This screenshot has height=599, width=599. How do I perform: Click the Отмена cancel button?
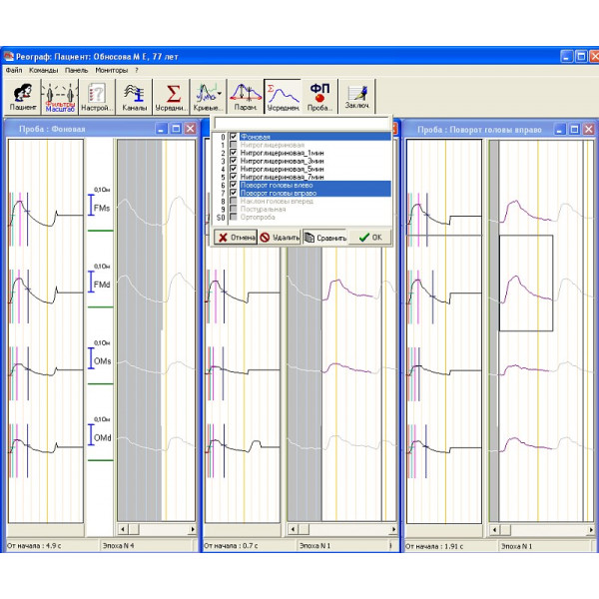pyautogui.click(x=236, y=238)
